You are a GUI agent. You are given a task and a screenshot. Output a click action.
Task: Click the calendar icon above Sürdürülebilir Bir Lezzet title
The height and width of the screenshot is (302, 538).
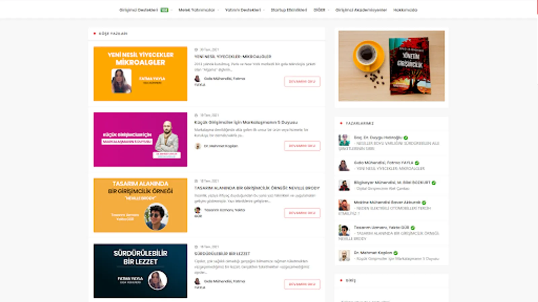click(x=196, y=247)
